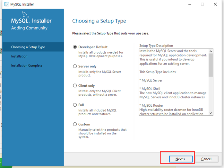224x168 pixels.
Task: Click 'Installs only the MySQL Client products' text
Action: [99, 93]
